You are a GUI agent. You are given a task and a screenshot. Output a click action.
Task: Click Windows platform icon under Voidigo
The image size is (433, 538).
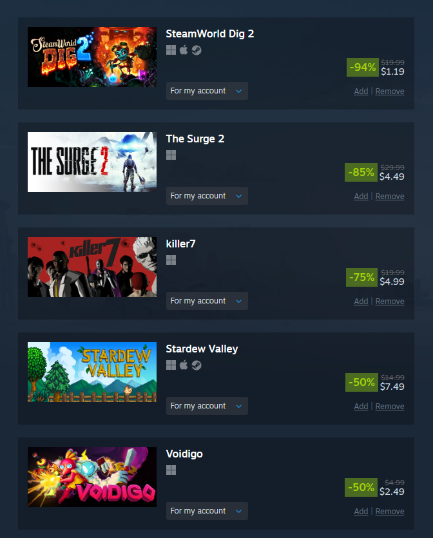(171, 470)
